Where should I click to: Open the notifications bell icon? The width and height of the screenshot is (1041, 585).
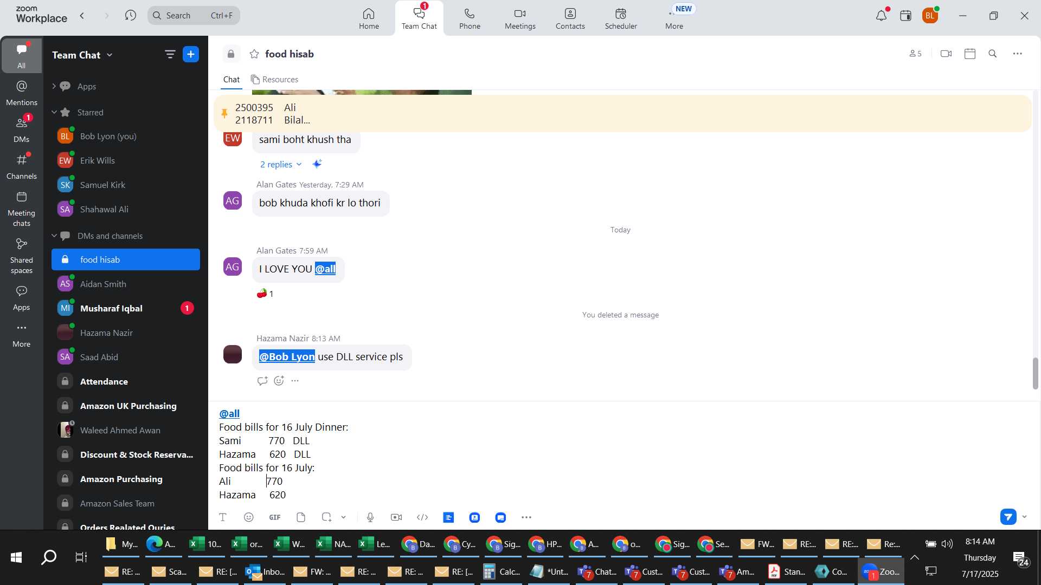(x=882, y=15)
